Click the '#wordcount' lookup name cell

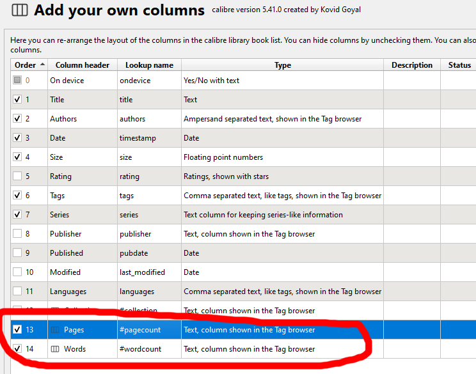click(x=149, y=349)
